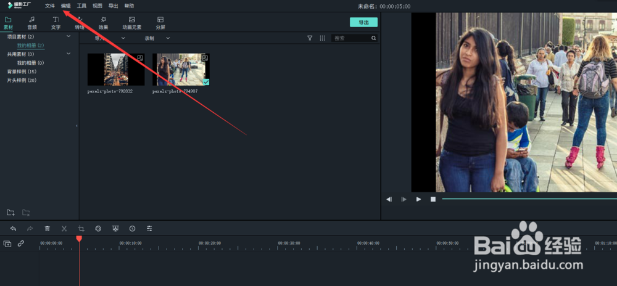
Task: Open the media filter funnel icon
Action: (310, 38)
